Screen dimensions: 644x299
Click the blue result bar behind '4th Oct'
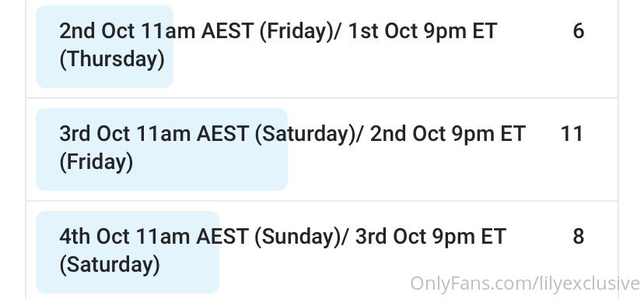click(x=128, y=252)
